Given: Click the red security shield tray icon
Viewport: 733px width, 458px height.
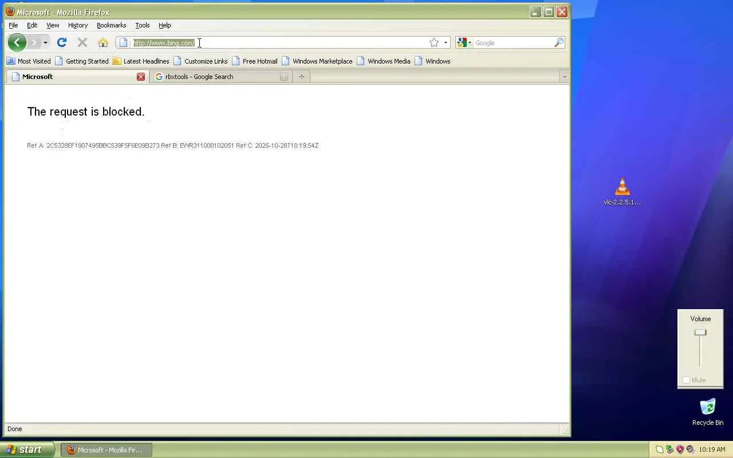Looking at the screenshot, I should pos(680,449).
